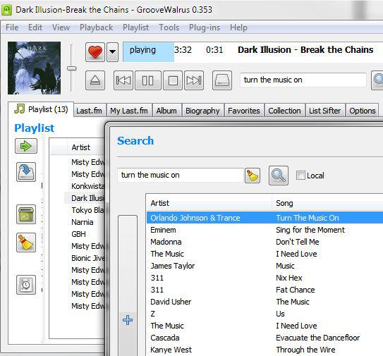Select the Cascada search result row
Image resolution: width=383 pixels, height=356 pixels.
click(x=265, y=338)
